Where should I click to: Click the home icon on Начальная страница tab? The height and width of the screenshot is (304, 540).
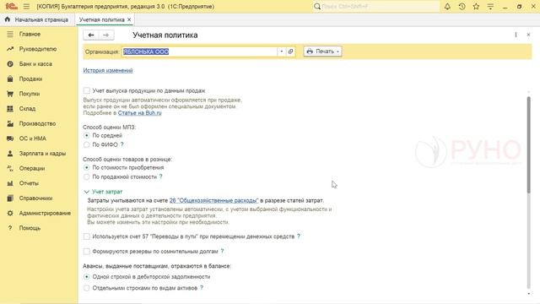click(8, 19)
